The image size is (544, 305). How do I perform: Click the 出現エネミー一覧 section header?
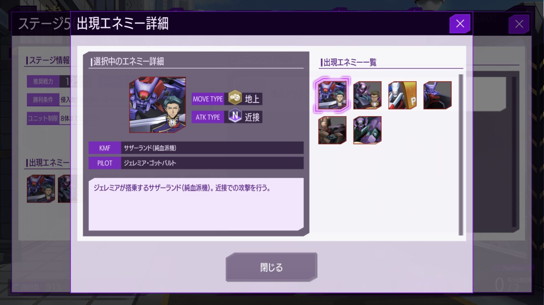coord(350,63)
